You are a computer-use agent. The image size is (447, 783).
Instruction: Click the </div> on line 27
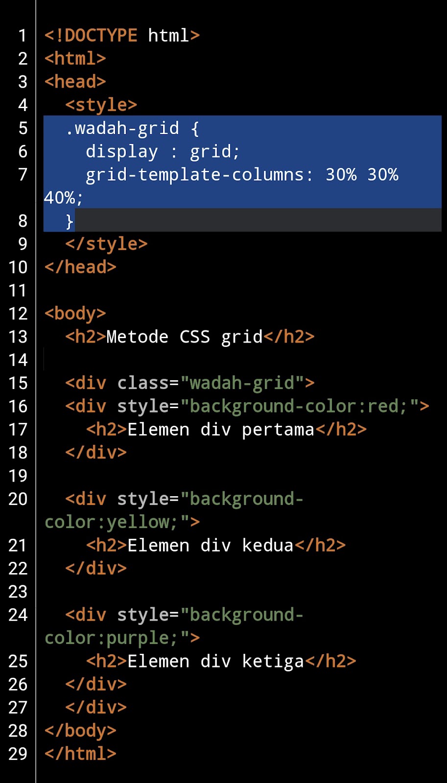(x=96, y=708)
